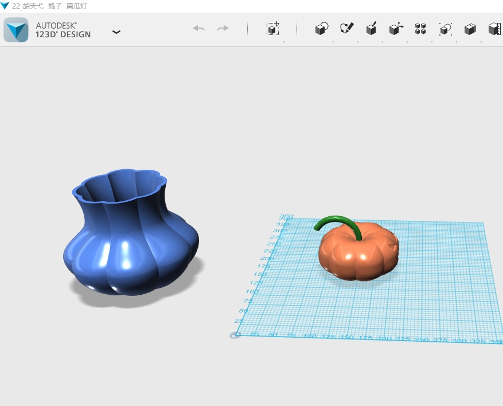This screenshot has width=503, height=406.
Task: Open the Pattern tool icon
Action: click(420, 29)
